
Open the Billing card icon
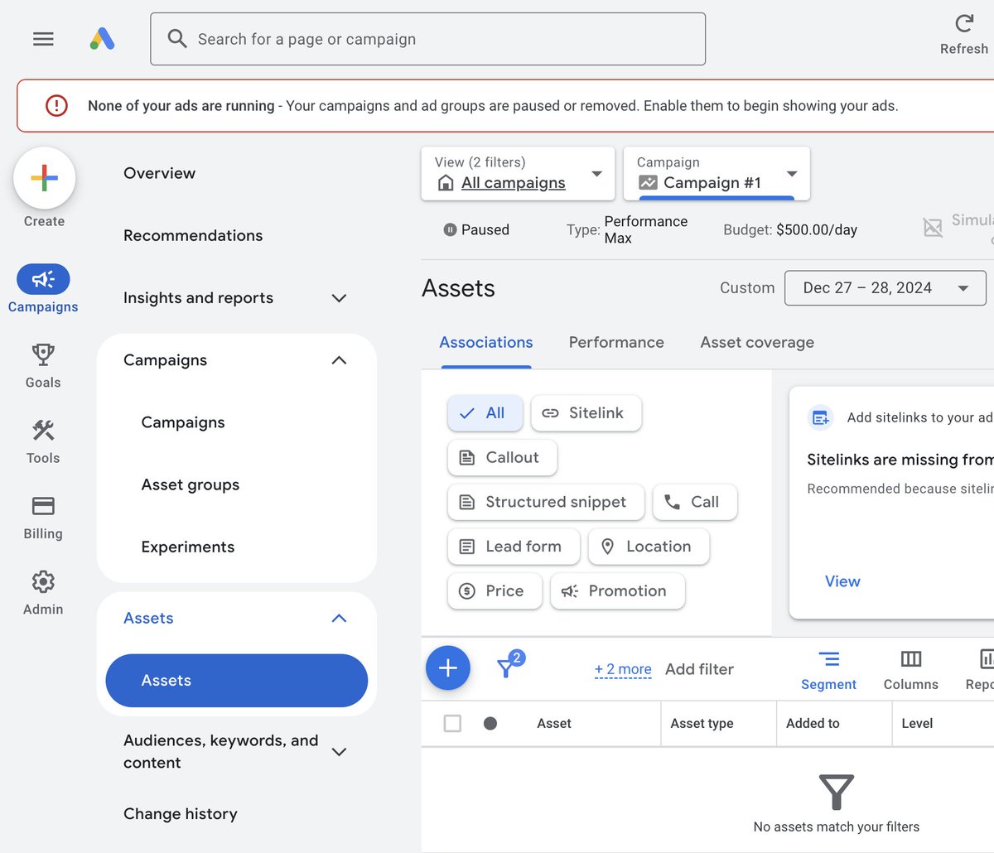(x=43, y=506)
